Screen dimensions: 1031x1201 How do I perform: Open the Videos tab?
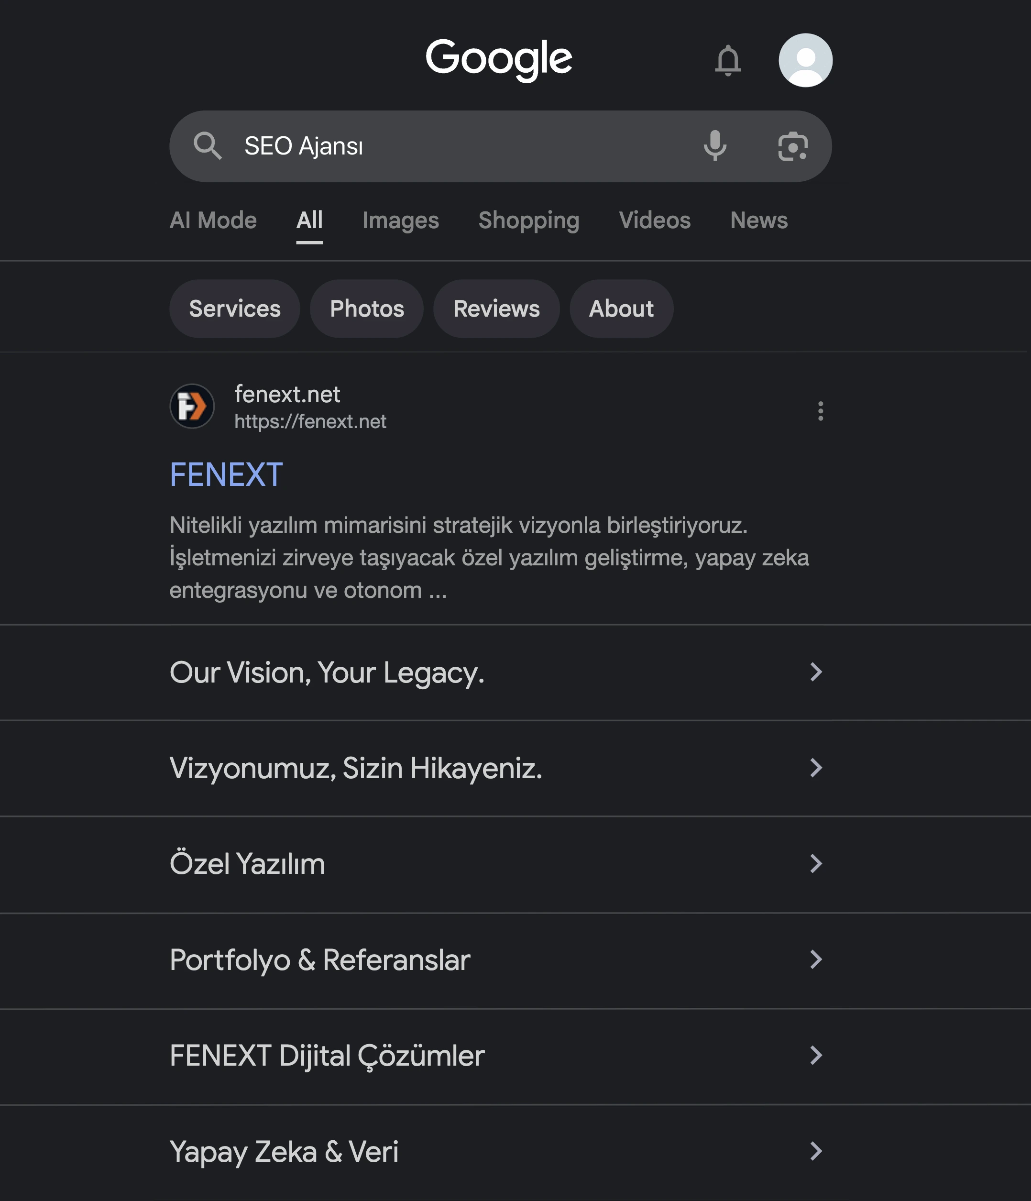click(x=654, y=220)
